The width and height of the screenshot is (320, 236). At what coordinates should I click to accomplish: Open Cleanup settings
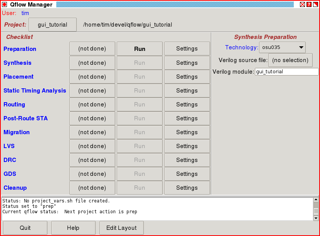[187, 188]
